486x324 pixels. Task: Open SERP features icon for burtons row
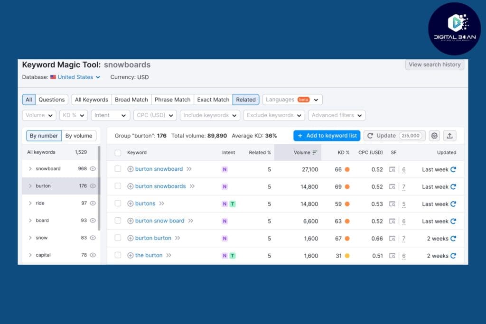point(392,204)
